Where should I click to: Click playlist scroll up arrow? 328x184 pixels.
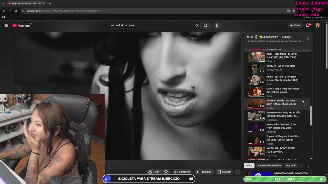pos(311,51)
